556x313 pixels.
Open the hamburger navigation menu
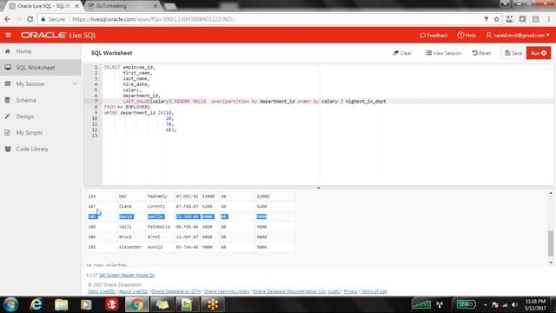tap(8, 35)
